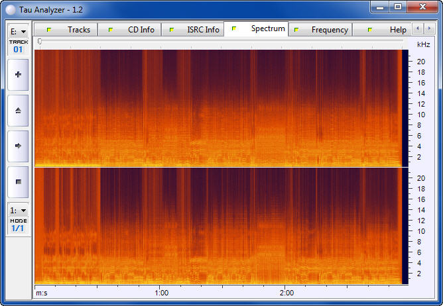Open the E: drive dropdown
Screen dimensions: 443x306
coord(19,32)
